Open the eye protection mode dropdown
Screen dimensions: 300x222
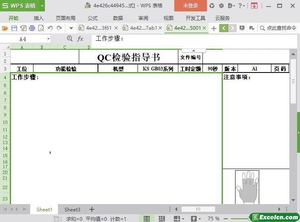(200, 219)
